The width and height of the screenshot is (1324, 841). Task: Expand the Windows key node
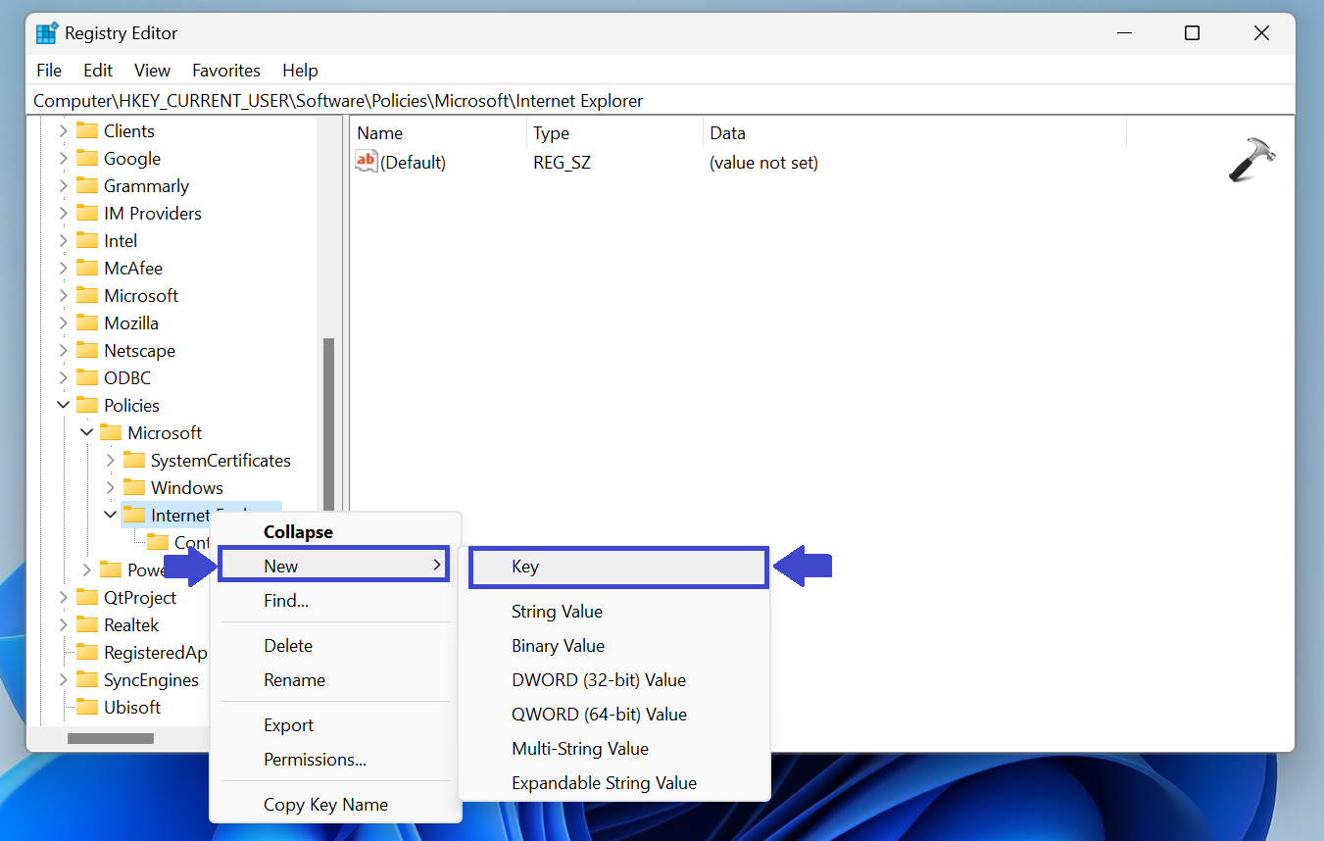111,488
